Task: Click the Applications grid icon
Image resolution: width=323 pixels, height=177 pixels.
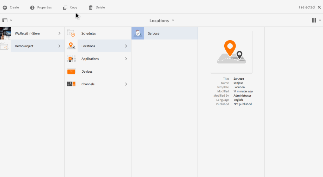Action: (x=71, y=59)
